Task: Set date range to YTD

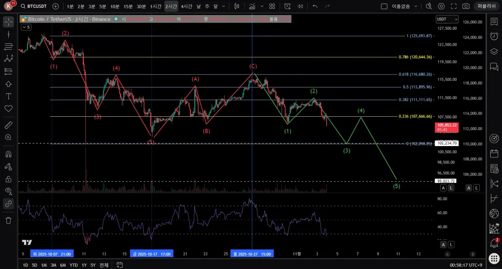Action: pos(74,265)
